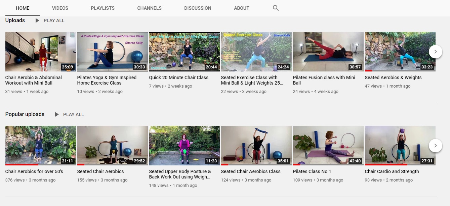
Task: Go to the Channels tab
Action: tap(149, 8)
